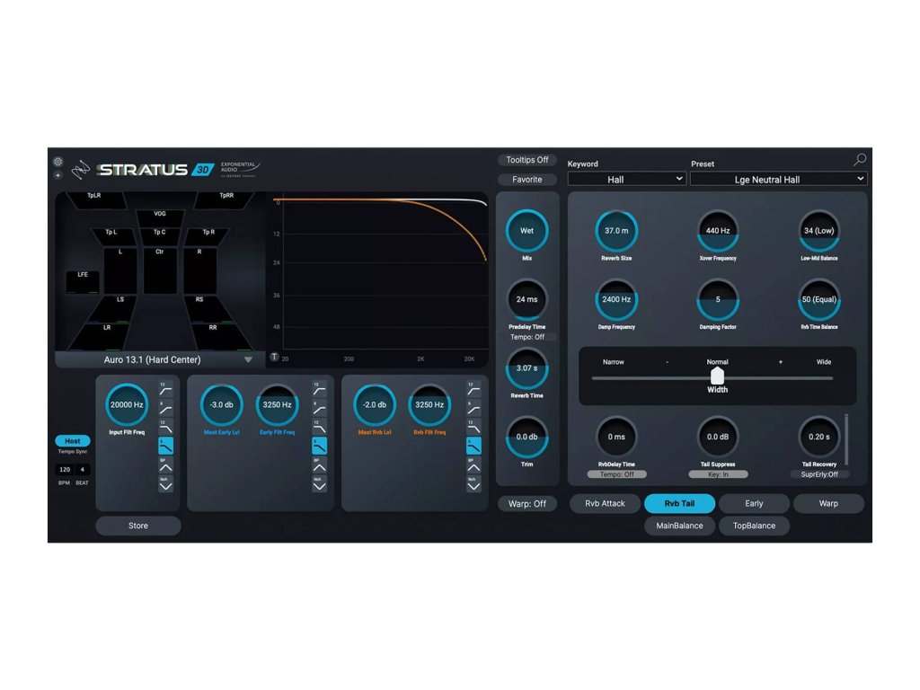Screen dimensions: 920x690
Task: Click the BEAT field showing 4
Action: click(82, 469)
